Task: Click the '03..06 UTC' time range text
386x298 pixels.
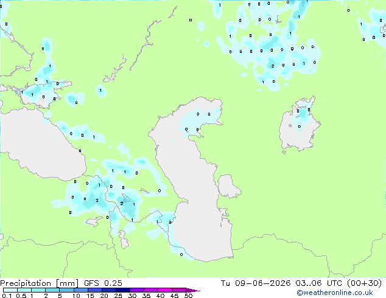Action: [x=318, y=283]
